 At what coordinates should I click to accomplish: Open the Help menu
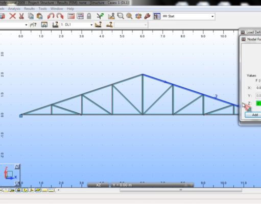[x=70, y=9]
